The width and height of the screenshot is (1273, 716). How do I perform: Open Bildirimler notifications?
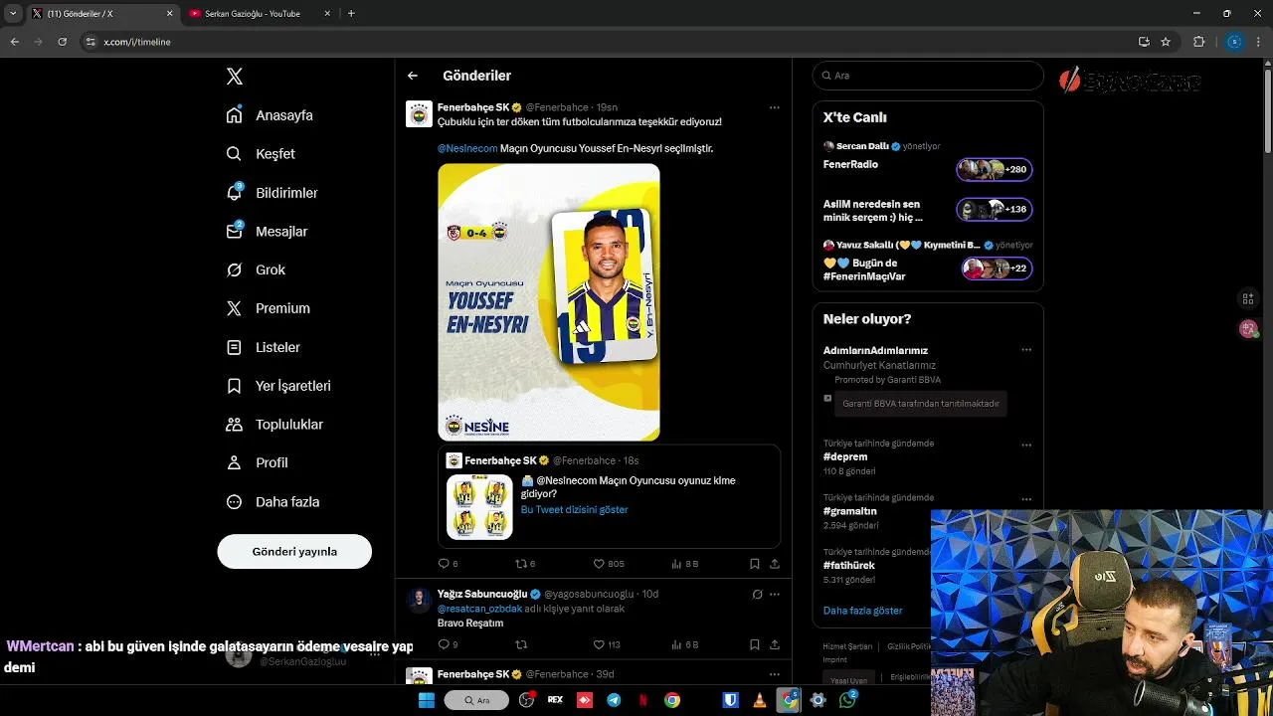point(272,193)
